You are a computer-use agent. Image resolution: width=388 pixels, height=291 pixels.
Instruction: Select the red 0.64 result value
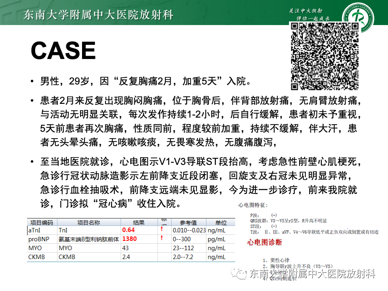pos(129,230)
